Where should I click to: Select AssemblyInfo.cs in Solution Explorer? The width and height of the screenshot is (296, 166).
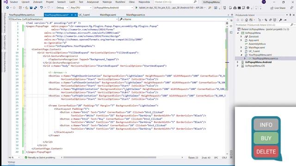coord(257,44)
